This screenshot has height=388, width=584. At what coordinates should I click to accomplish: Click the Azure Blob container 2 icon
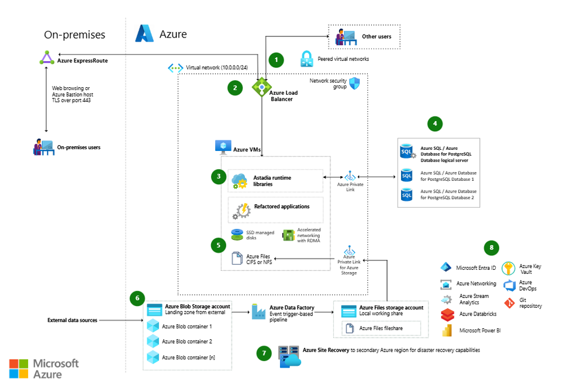click(x=153, y=341)
